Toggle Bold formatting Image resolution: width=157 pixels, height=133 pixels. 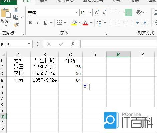click(x=30, y=23)
